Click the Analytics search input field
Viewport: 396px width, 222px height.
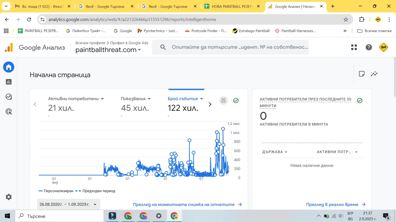click(x=230, y=47)
